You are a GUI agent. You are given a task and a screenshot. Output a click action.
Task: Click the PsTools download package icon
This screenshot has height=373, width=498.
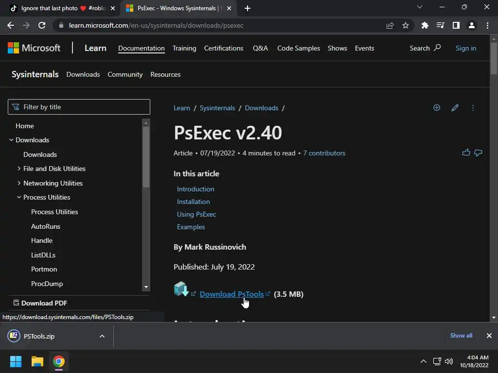click(181, 289)
